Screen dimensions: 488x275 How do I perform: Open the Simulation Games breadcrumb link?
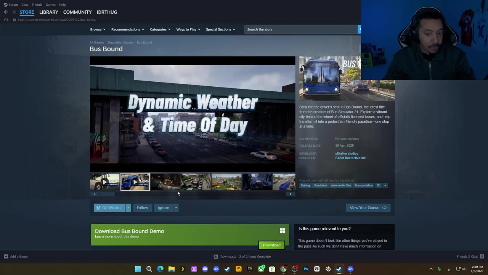coord(120,42)
